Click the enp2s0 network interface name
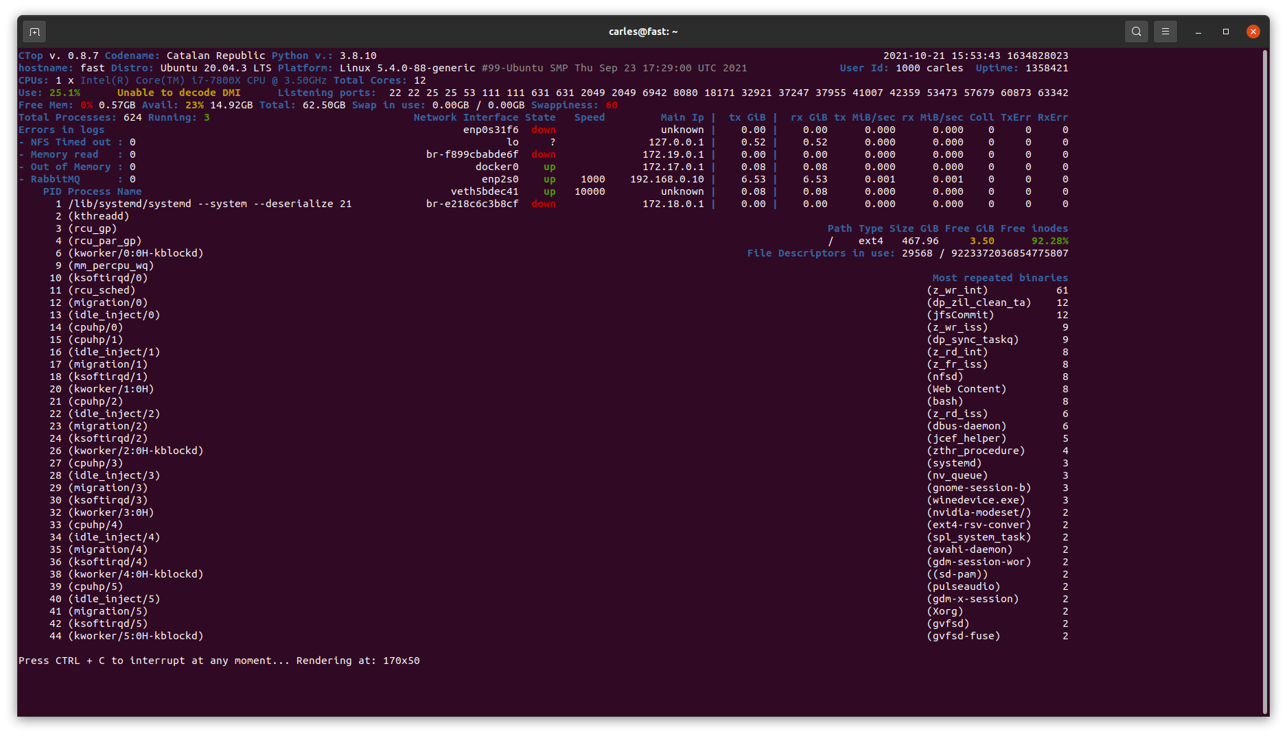This screenshot has width=1287, height=736. [500, 179]
